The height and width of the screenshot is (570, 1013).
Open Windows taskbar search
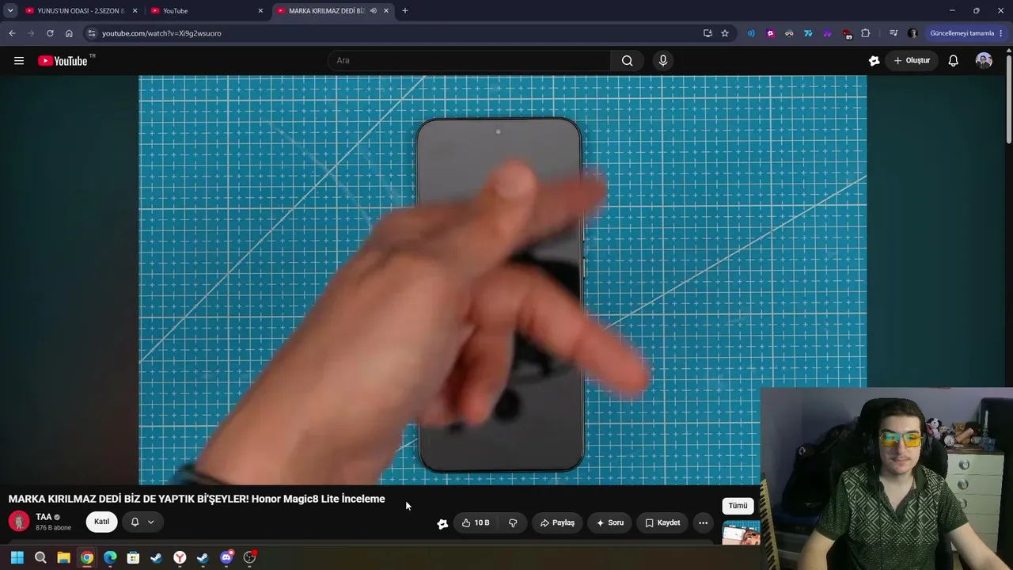point(40,557)
